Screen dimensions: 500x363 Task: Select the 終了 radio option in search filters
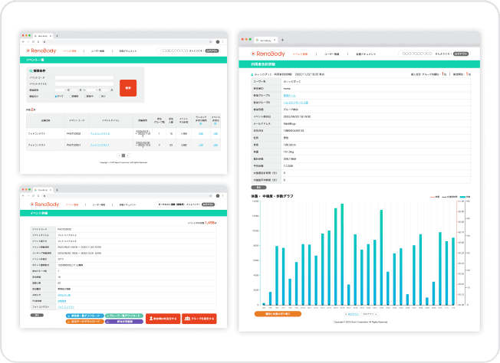100,96
